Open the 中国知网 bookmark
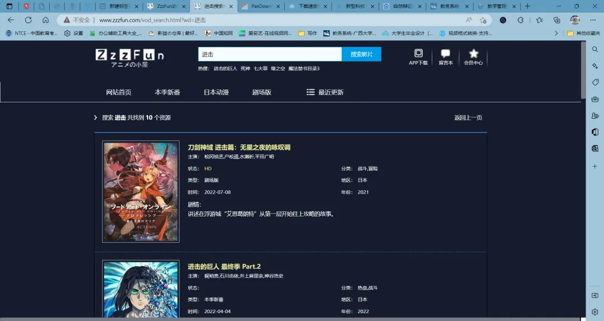Screen dimensions: 604x321 point(219,33)
